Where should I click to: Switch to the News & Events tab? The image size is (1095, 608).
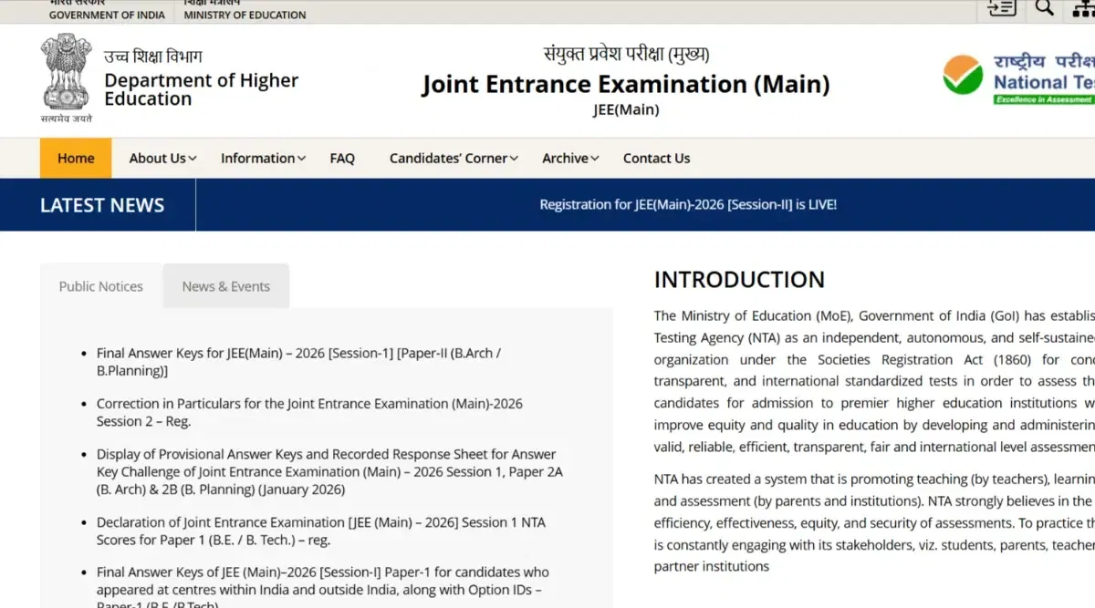[225, 286]
